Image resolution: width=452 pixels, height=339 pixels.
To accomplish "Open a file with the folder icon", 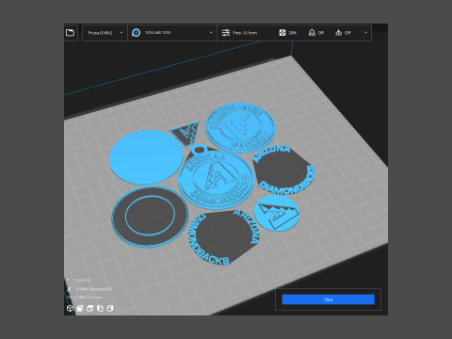I will tap(70, 33).
